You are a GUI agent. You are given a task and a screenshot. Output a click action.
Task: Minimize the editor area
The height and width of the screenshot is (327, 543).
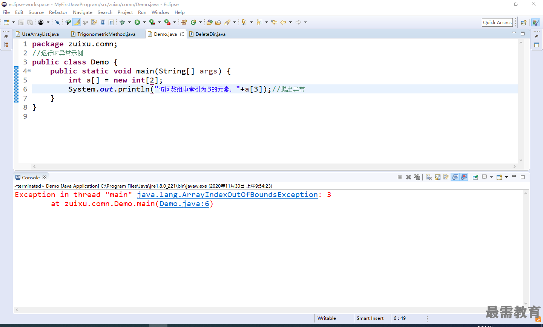tap(514, 33)
